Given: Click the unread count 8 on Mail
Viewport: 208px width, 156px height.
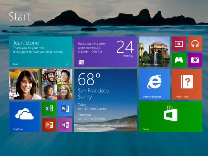Looking at the screenshot, I should (67, 64).
